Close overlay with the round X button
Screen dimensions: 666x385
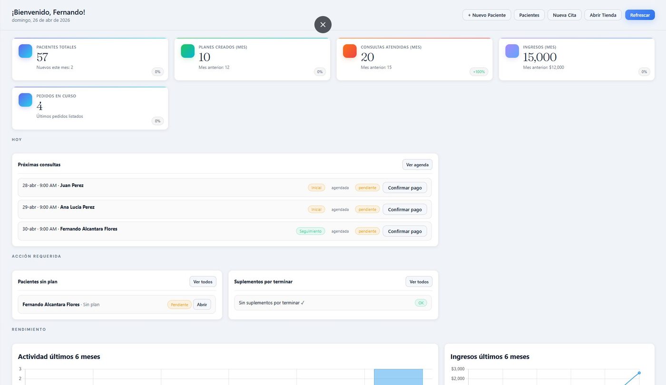coord(323,25)
